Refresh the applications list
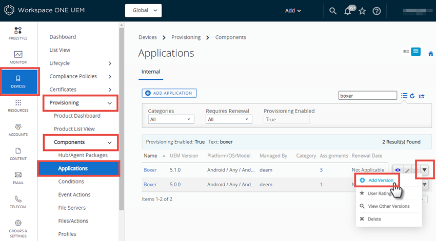 click(x=412, y=96)
